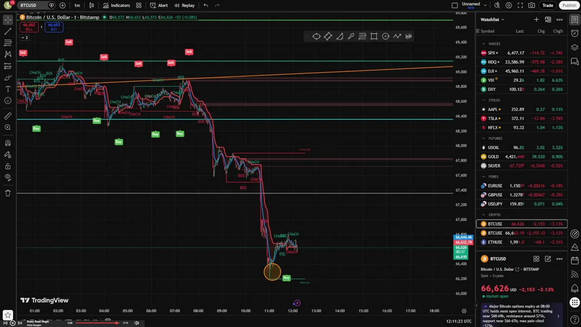Click the zigzag path tool in floating toolbar
The width and height of the screenshot is (581, 327).
click(397, 36)
